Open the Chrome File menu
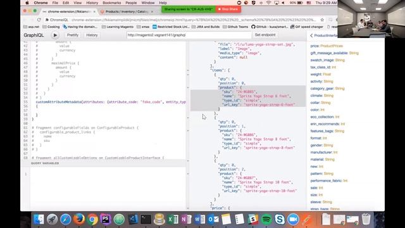Screen dimensions: 405x228 coord(55,3)
